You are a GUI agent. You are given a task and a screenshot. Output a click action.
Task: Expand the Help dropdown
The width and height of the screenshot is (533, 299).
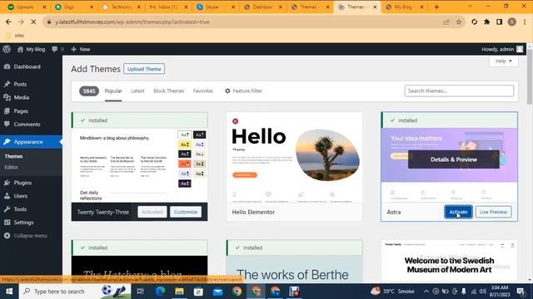(503, 61)
